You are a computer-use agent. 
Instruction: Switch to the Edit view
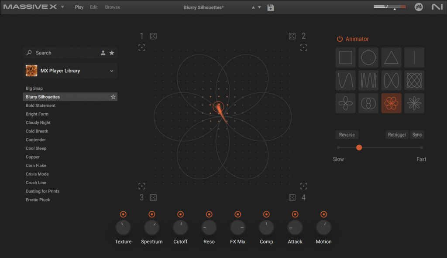click(94, 7)
